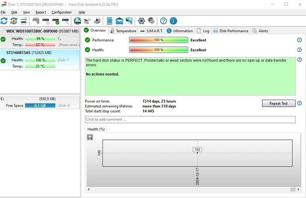Select the WDC WDS100T2B0C-00PXH0 disk entry

pos(40,38)
